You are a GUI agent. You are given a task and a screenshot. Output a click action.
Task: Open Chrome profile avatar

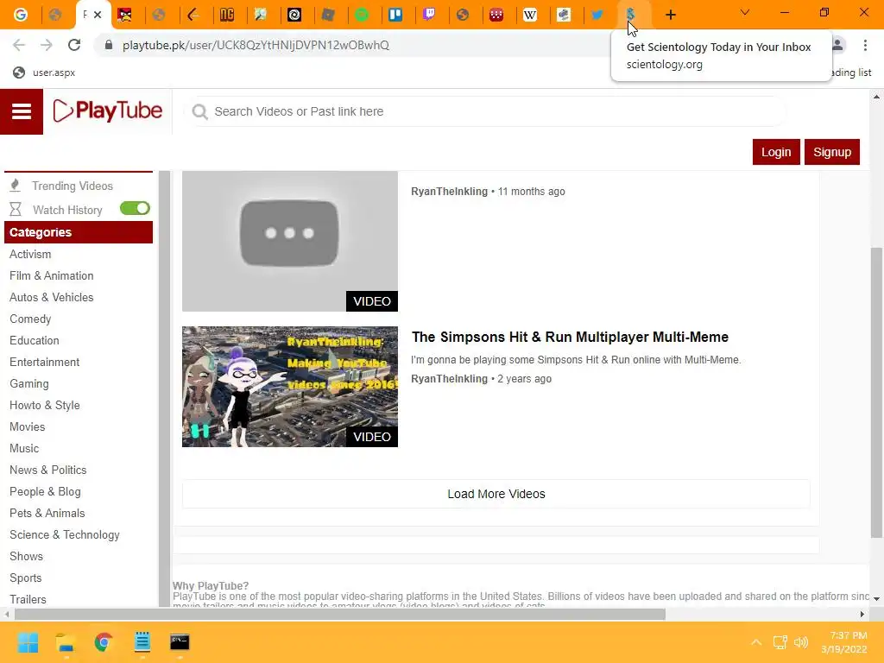837,45
